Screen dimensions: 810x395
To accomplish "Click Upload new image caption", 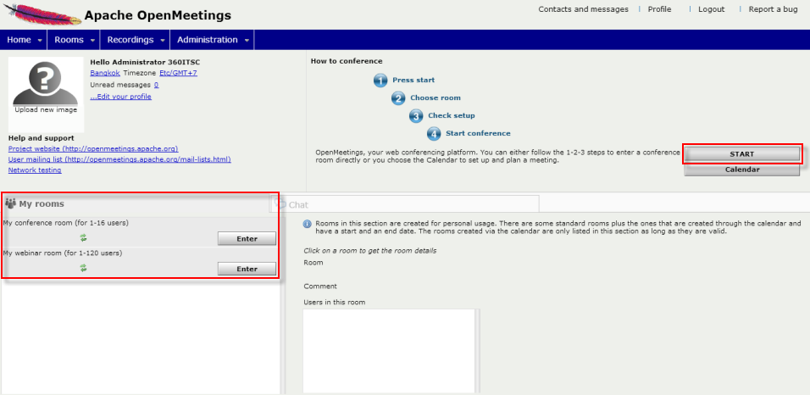I will tap(46, 109).
